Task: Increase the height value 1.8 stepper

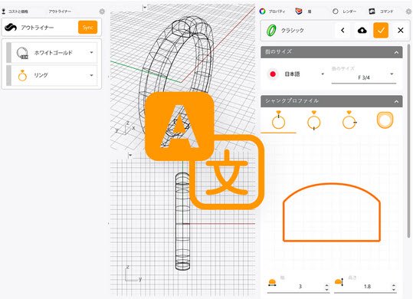Action: click(394, 284)
